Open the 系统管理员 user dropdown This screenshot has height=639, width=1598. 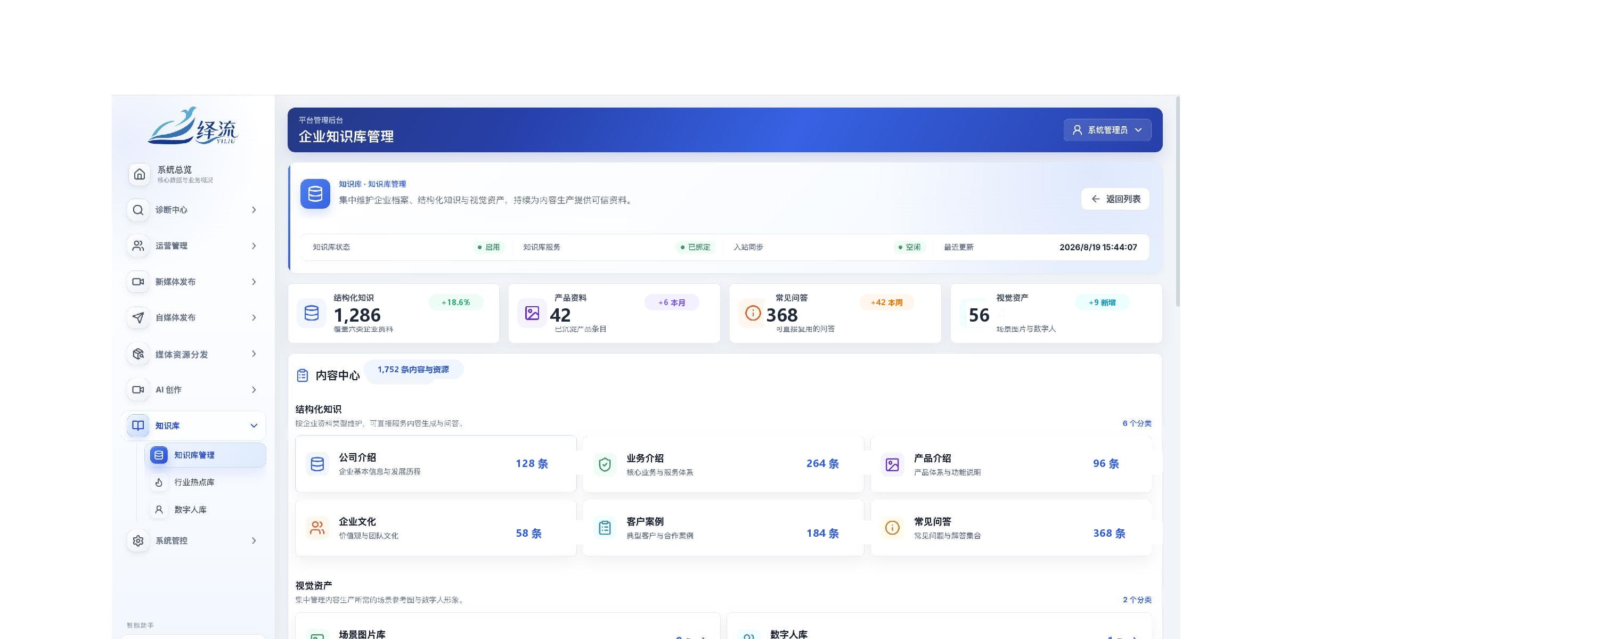(x=1107, y=129)
